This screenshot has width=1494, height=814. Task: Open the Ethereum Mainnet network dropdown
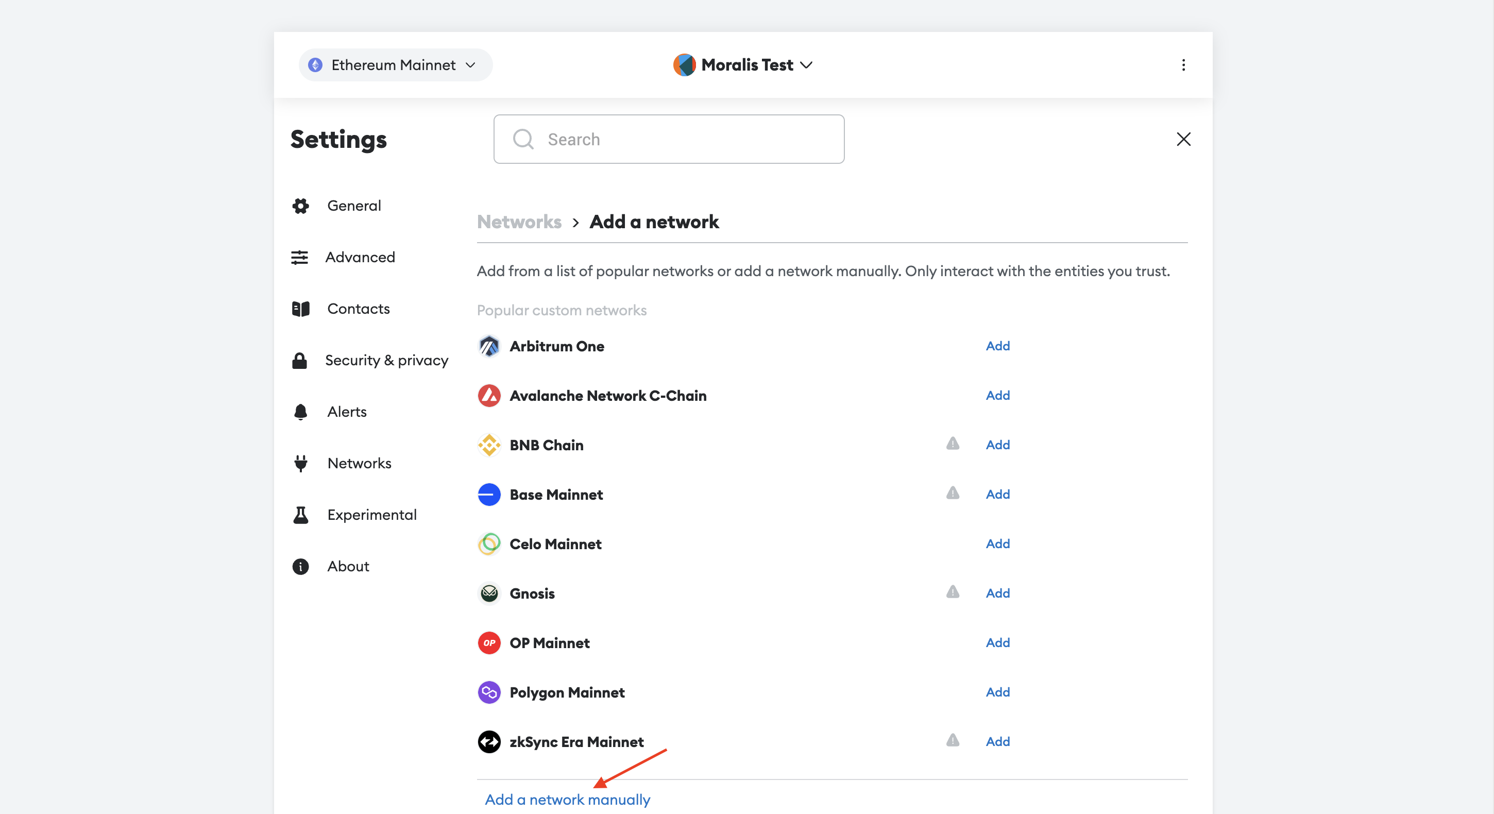pos(396,65)
